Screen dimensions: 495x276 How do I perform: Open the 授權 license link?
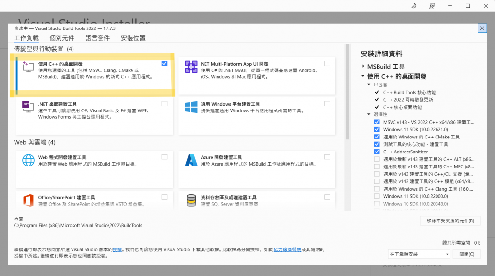click(117, 249)
